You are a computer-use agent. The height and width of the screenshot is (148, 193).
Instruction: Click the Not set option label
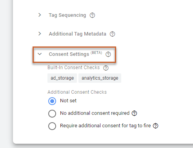point(68,101)
